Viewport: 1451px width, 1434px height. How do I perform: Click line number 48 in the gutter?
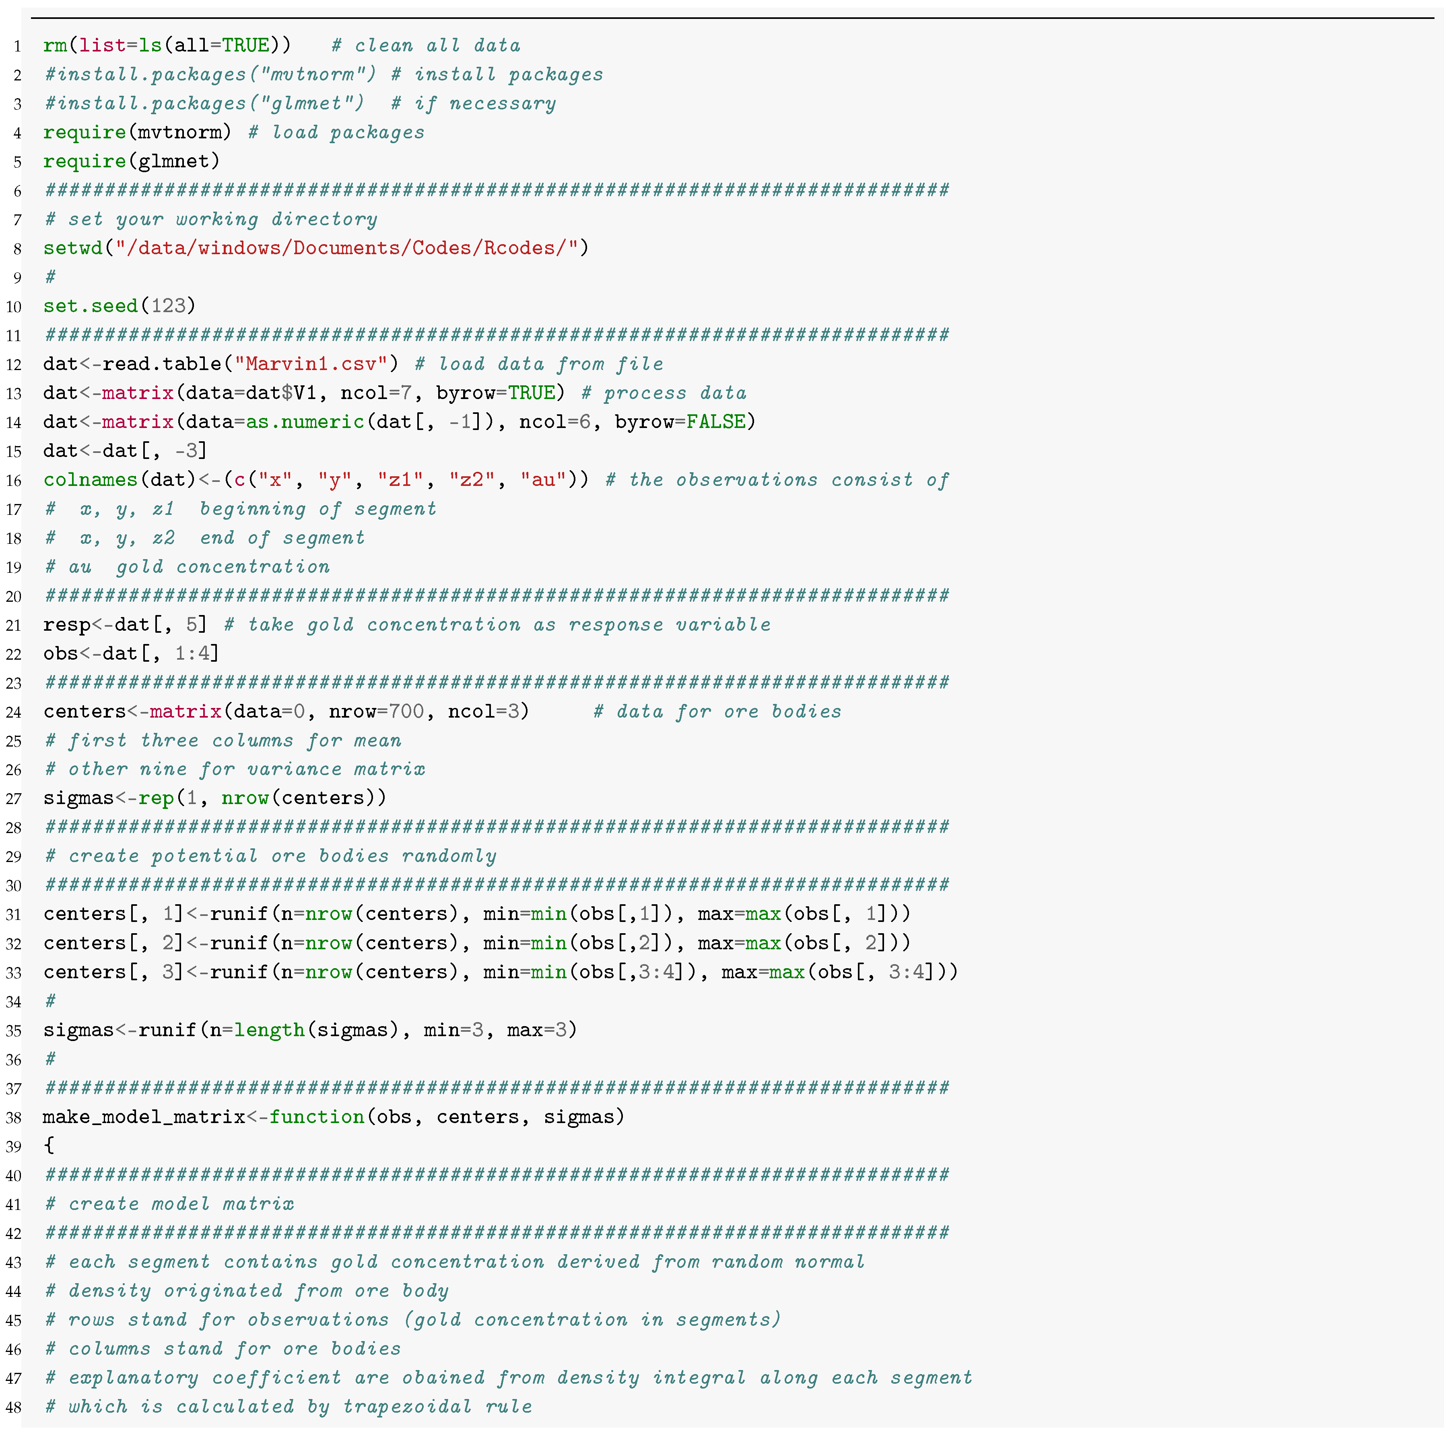[x=14, y=1408]
